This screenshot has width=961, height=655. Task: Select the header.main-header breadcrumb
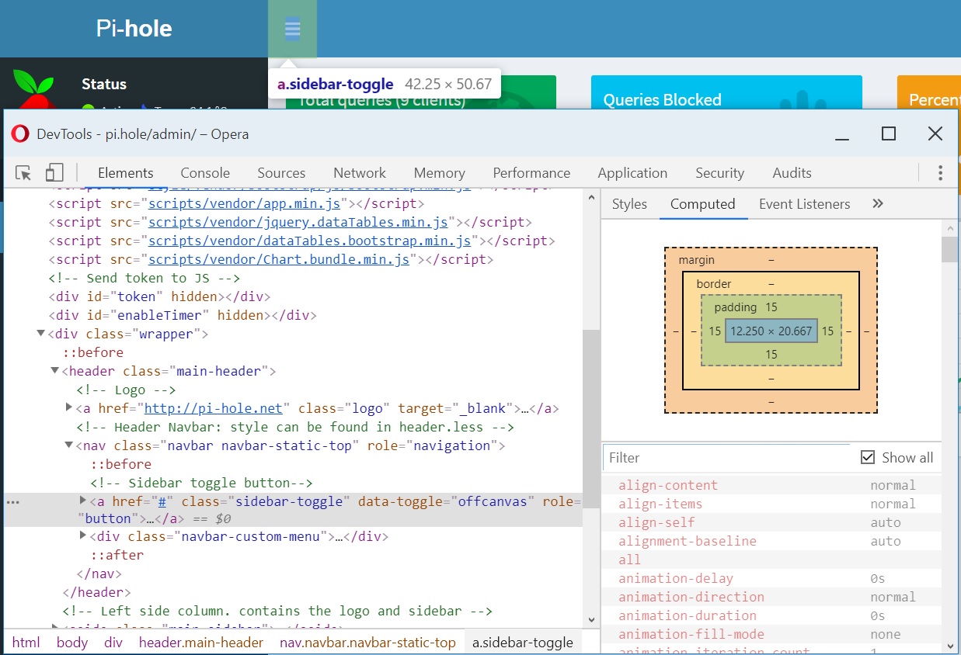200,642
